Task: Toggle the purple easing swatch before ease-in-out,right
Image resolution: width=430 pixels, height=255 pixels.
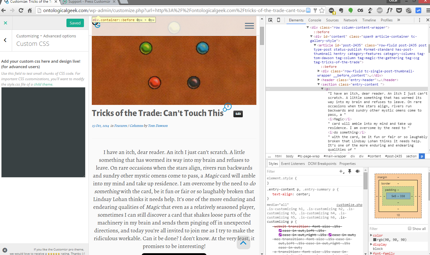Action: [280, 235]
